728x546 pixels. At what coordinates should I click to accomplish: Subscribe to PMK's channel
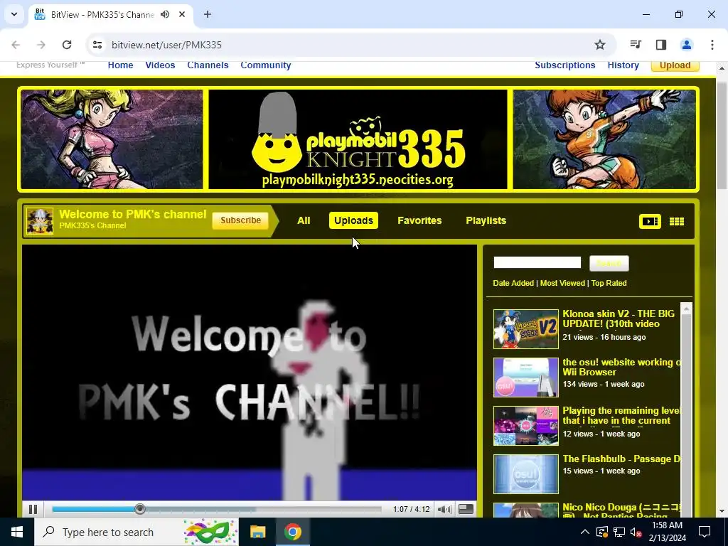(240, 220)
